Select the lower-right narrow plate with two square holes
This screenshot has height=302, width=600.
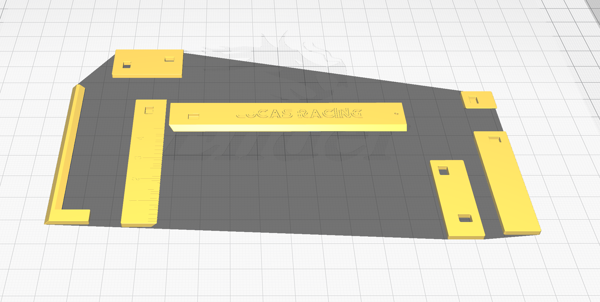[457, 199]
